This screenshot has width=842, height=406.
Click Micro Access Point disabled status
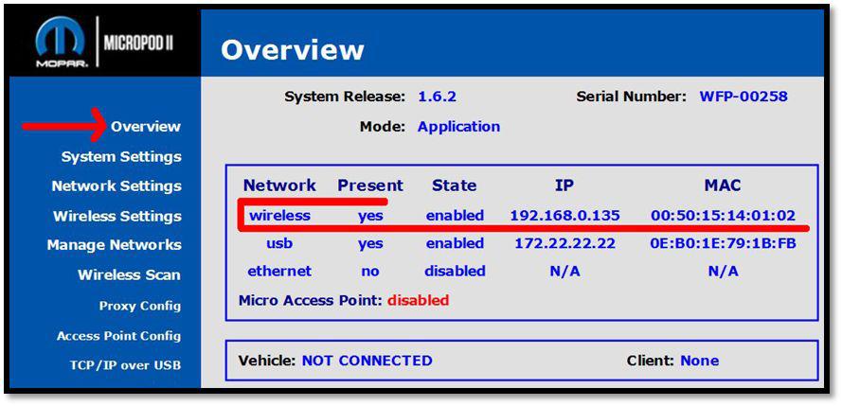coord(418,301)
